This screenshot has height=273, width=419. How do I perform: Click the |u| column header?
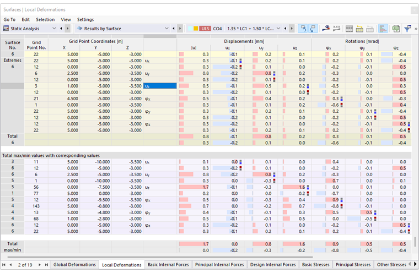[194, 48]
